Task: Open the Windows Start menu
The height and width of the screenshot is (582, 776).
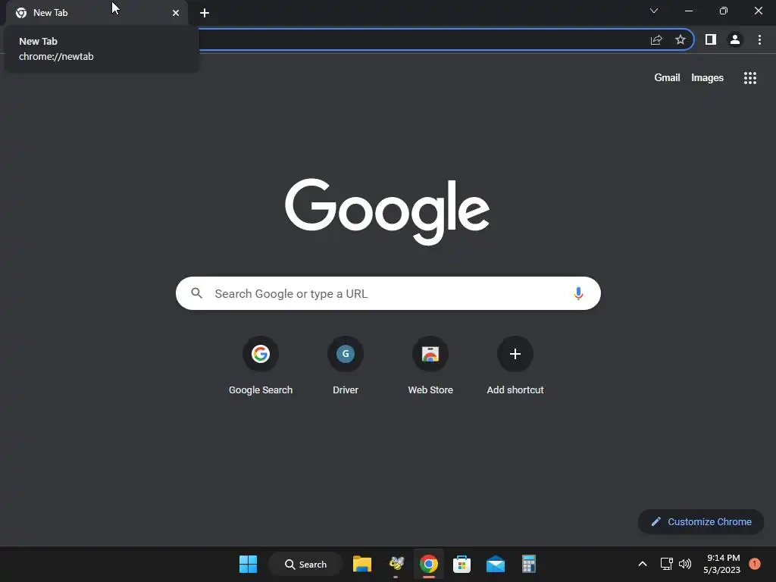Action: click(x=248, y=564)
